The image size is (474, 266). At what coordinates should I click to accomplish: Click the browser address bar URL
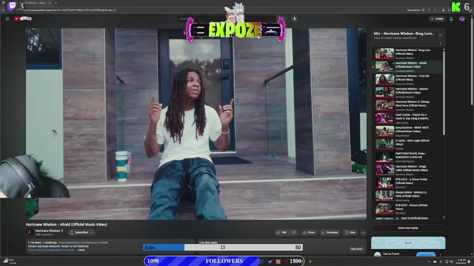pyautogui.click(x=69, y=10)
